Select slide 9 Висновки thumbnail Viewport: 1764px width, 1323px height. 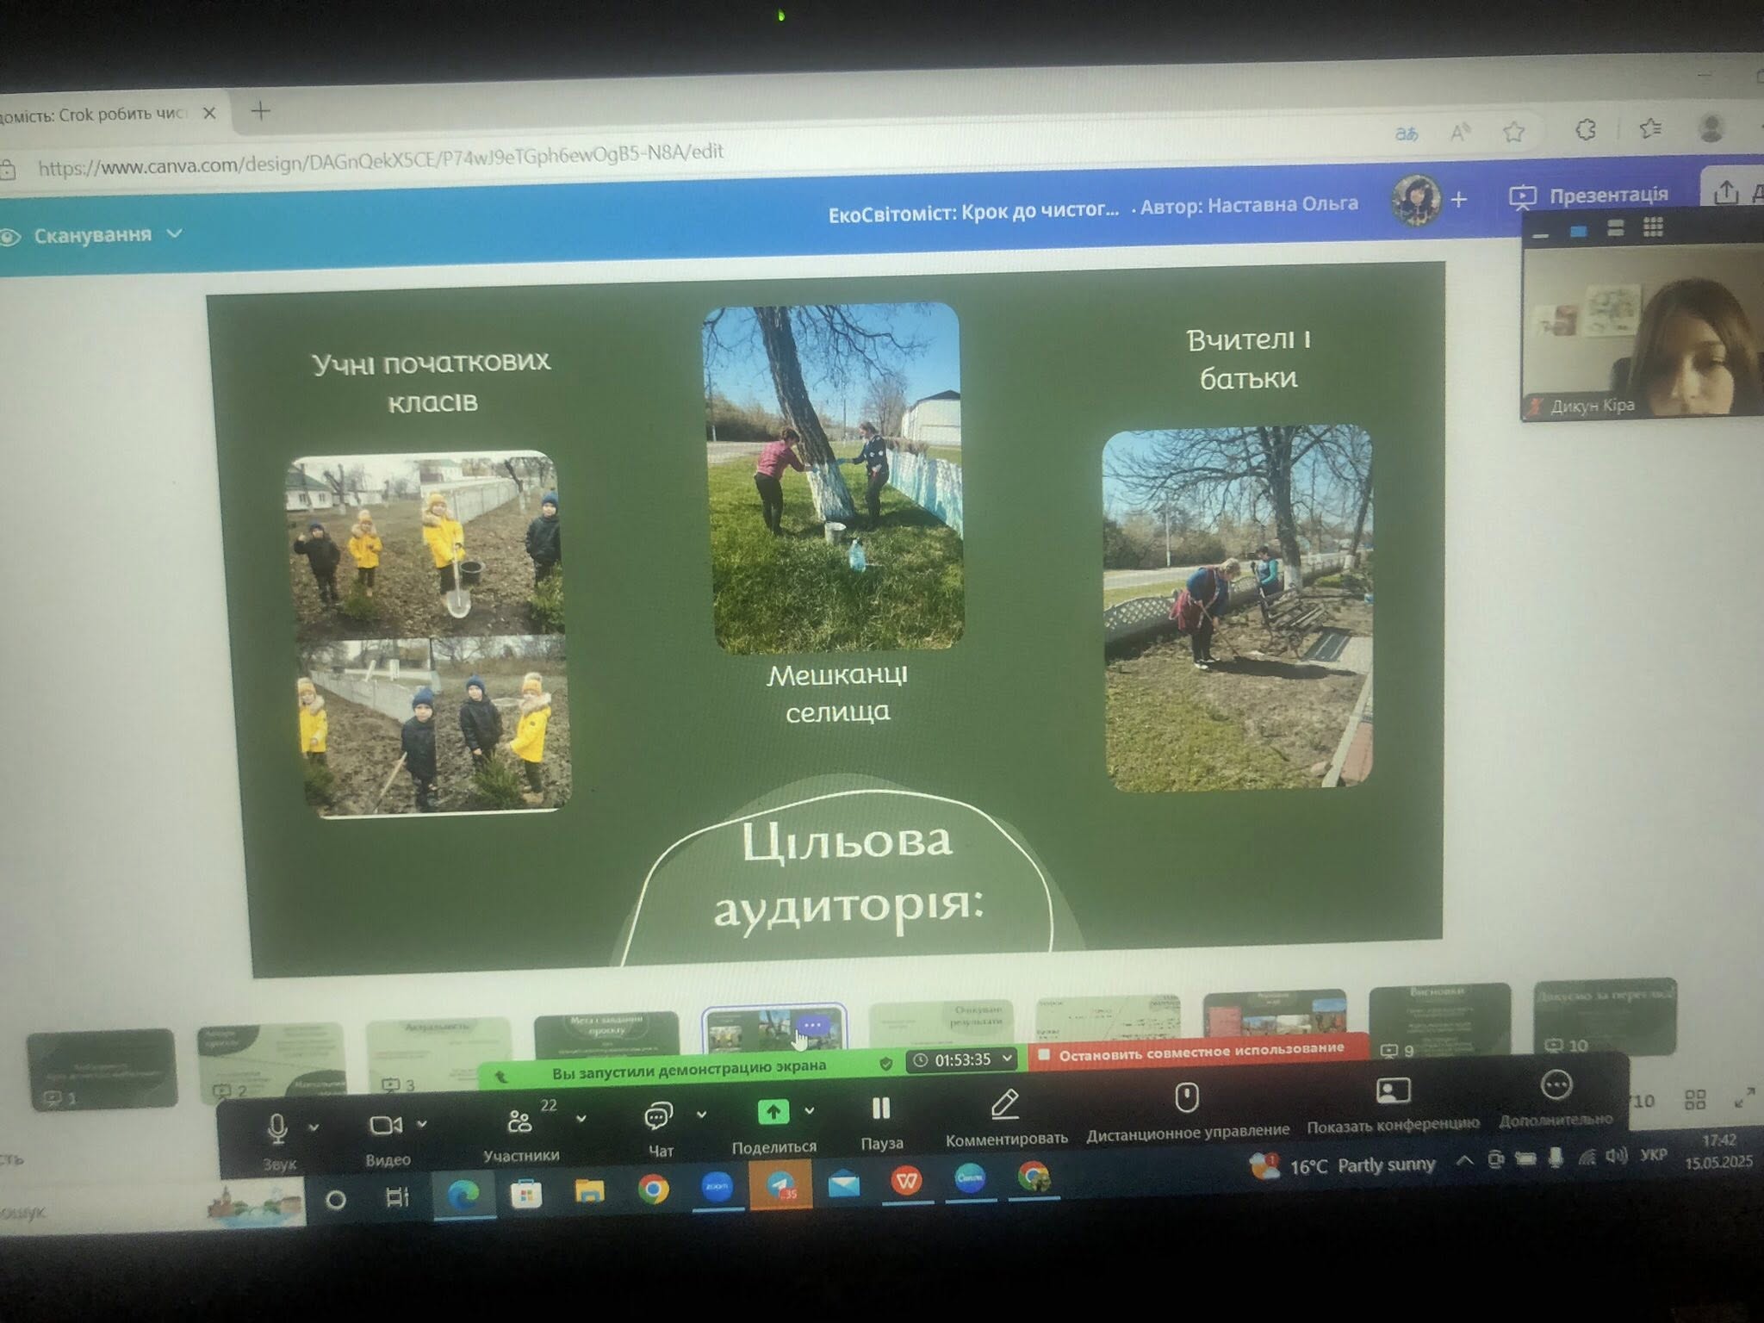[x=1440, y=1022]
